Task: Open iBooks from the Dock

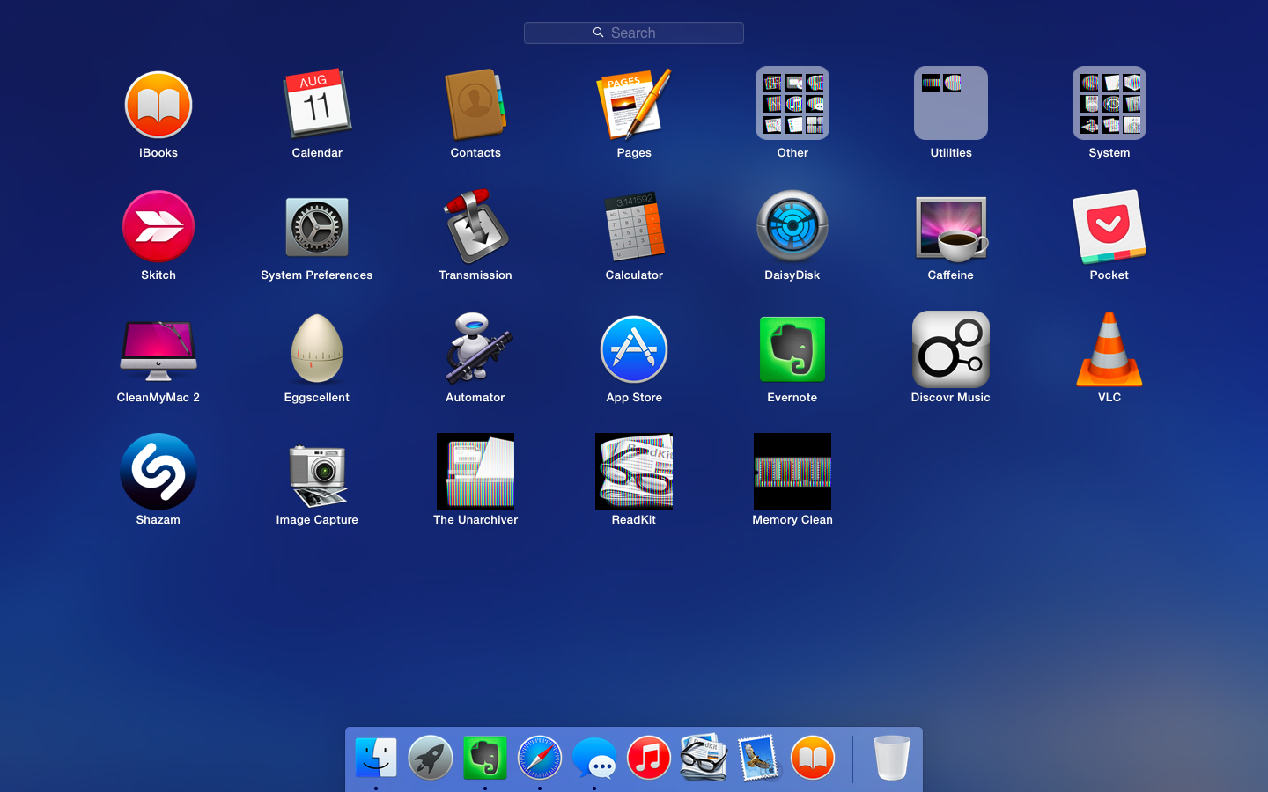Action: 813,758
